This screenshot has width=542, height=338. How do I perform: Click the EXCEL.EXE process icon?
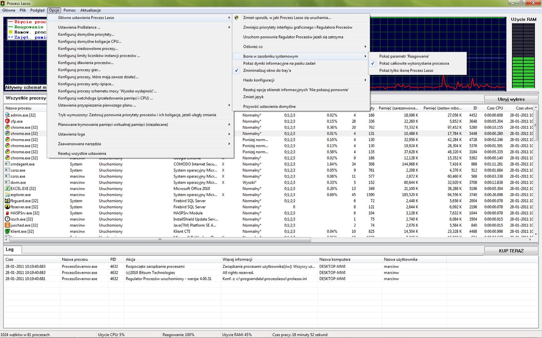coord(7,188)
